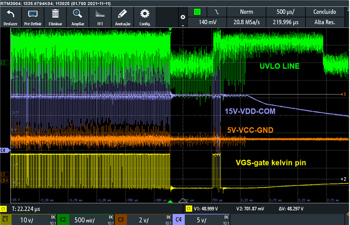Click the 15V-VDD-COM annotation label
The image size is (350, 225).
click(250, 111)
